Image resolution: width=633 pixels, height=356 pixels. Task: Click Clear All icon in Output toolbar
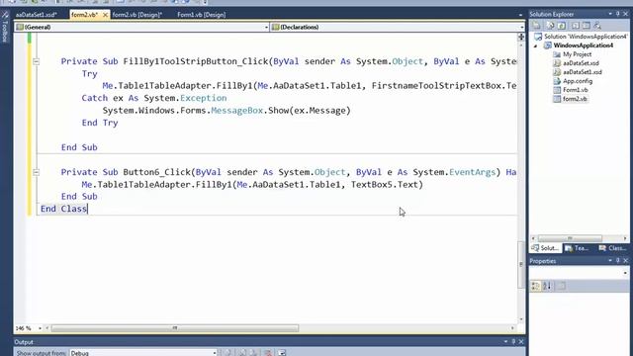[x=268, y=353]
